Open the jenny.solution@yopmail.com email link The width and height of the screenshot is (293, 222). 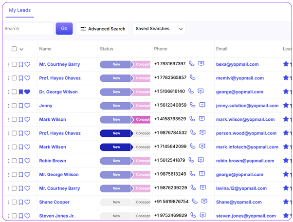(x=247, y=106)
